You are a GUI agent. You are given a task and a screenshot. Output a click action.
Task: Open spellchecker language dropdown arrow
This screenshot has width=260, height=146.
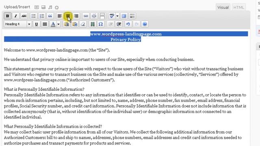coord(117,16)
